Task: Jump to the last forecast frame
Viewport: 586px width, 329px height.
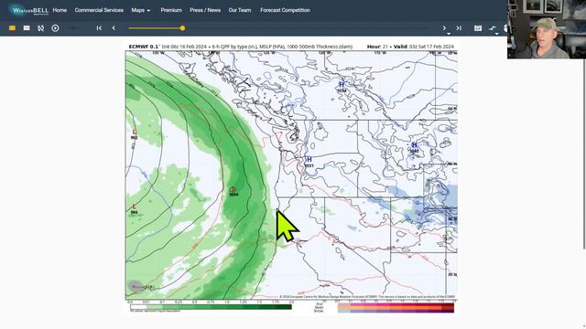Action: pyautogui.click(x=459, y=28)
